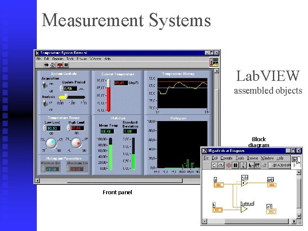
Task: Click Run Continuously in Diagram window toolbar
Action: click(221, 166)
